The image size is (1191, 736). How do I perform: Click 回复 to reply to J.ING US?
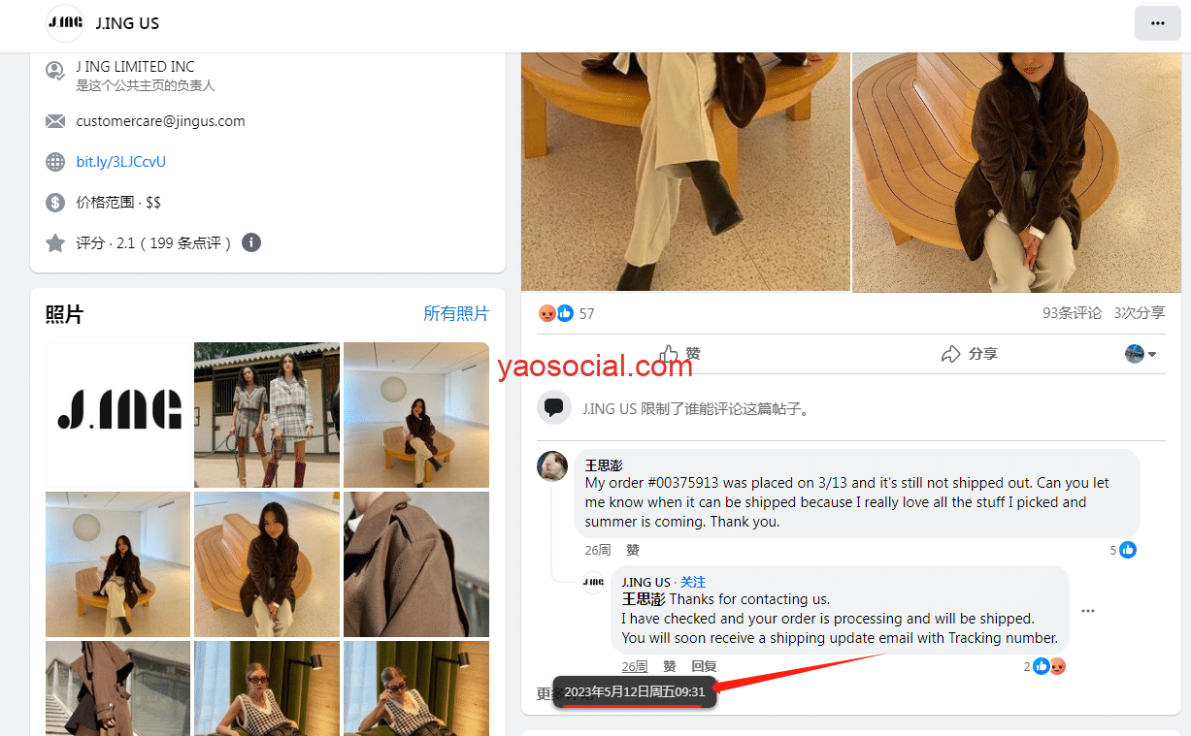point(704,666)
